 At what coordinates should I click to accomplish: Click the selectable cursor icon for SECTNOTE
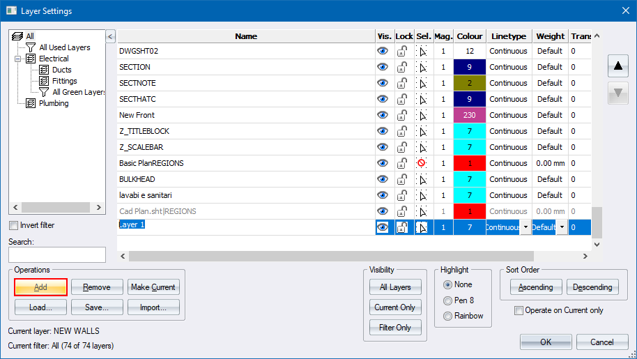point(422,84)
